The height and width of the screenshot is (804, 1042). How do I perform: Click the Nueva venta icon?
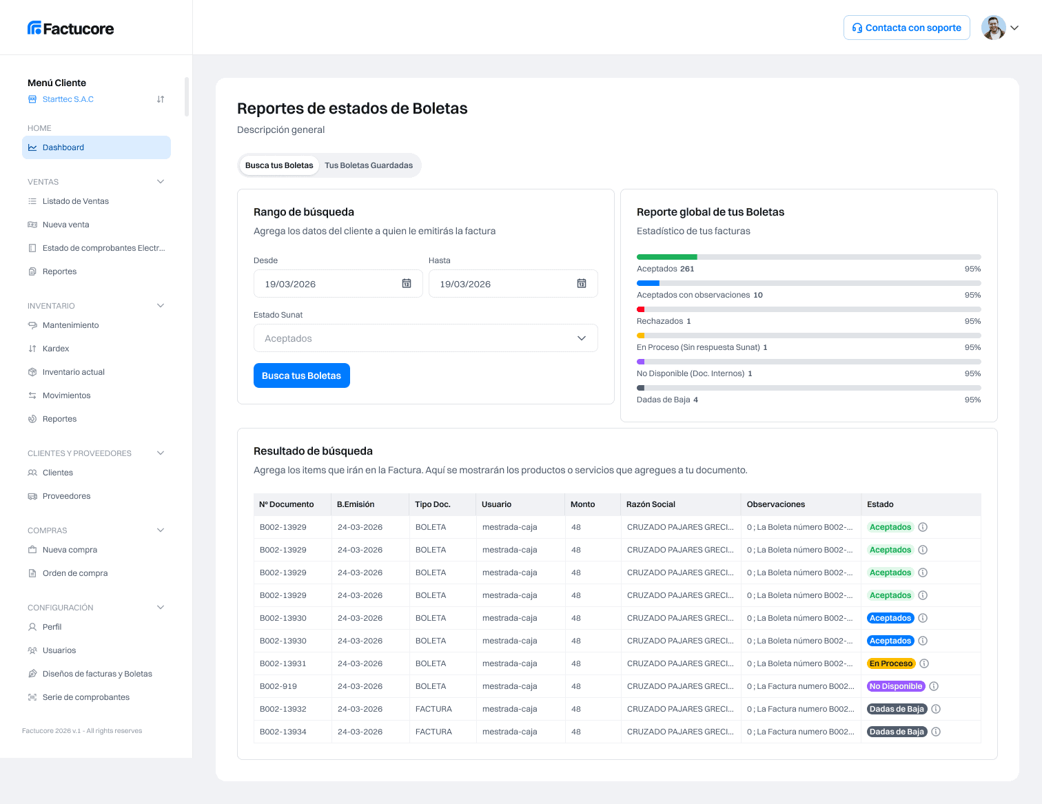(32, 225)
